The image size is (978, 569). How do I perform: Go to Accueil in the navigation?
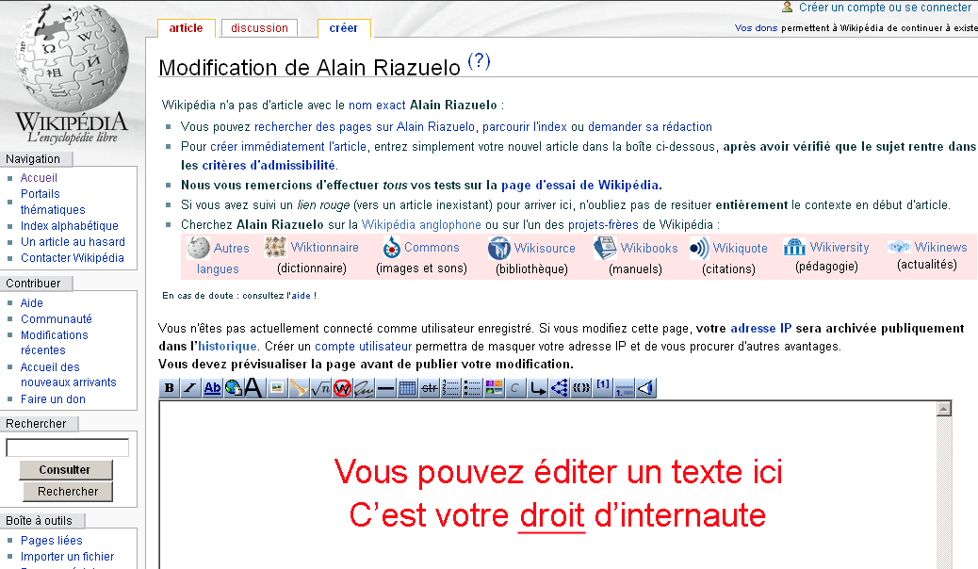pos(39,178)
